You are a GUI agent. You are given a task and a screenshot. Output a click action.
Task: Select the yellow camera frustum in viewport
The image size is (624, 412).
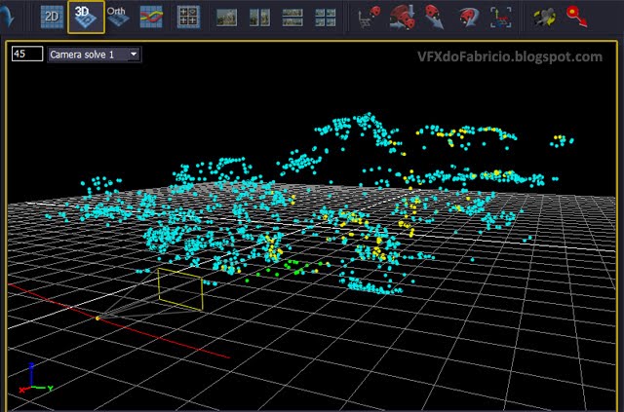pyautogui.click(x=180, y=289)
